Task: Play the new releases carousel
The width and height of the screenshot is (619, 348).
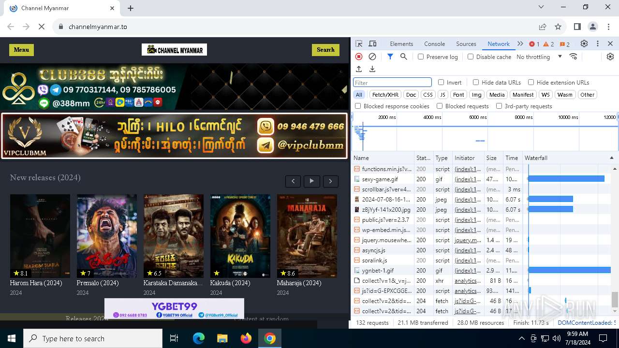Action: [x=312, y=181]
